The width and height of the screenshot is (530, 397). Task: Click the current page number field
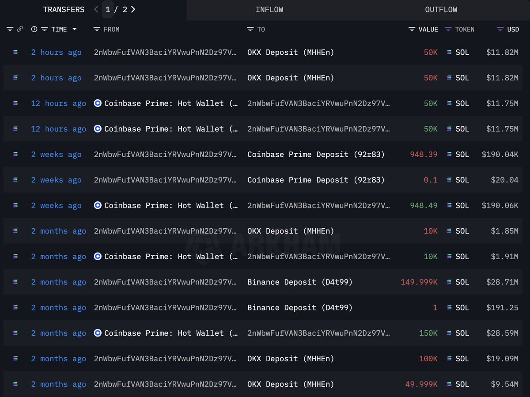[108, 9]
